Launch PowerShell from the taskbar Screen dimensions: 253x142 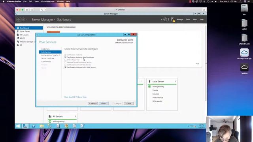33,126
